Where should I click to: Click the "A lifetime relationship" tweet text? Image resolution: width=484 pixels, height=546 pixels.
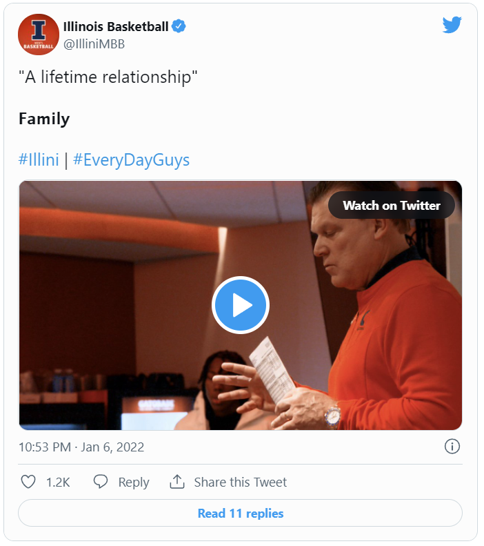tap(108, 77)
